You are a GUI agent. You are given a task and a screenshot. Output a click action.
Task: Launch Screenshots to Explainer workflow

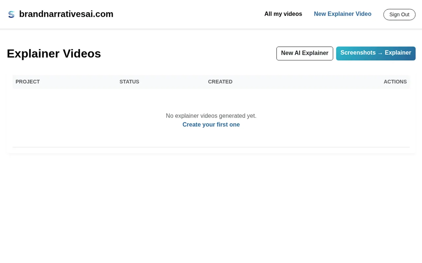376,53
